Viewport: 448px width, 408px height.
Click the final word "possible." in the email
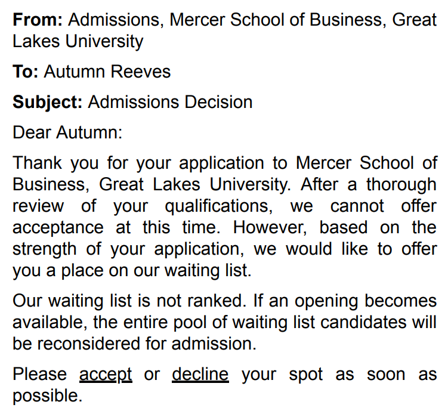(47, 395)
